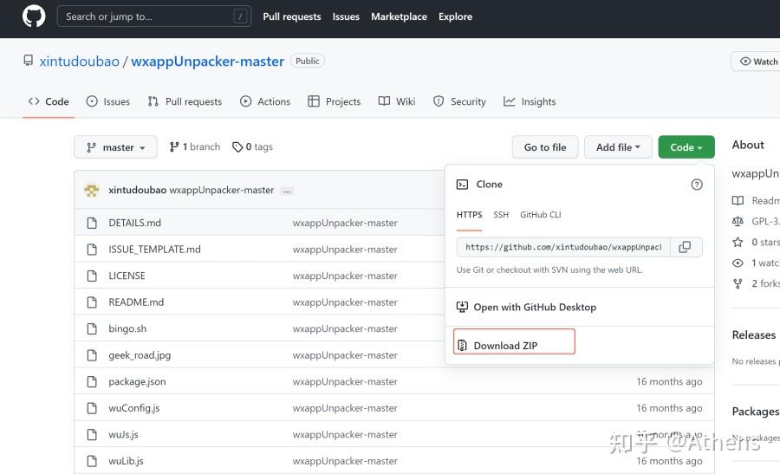The image size is (780, 474).
Task: Select the Code repository tab
Action: 49,101
